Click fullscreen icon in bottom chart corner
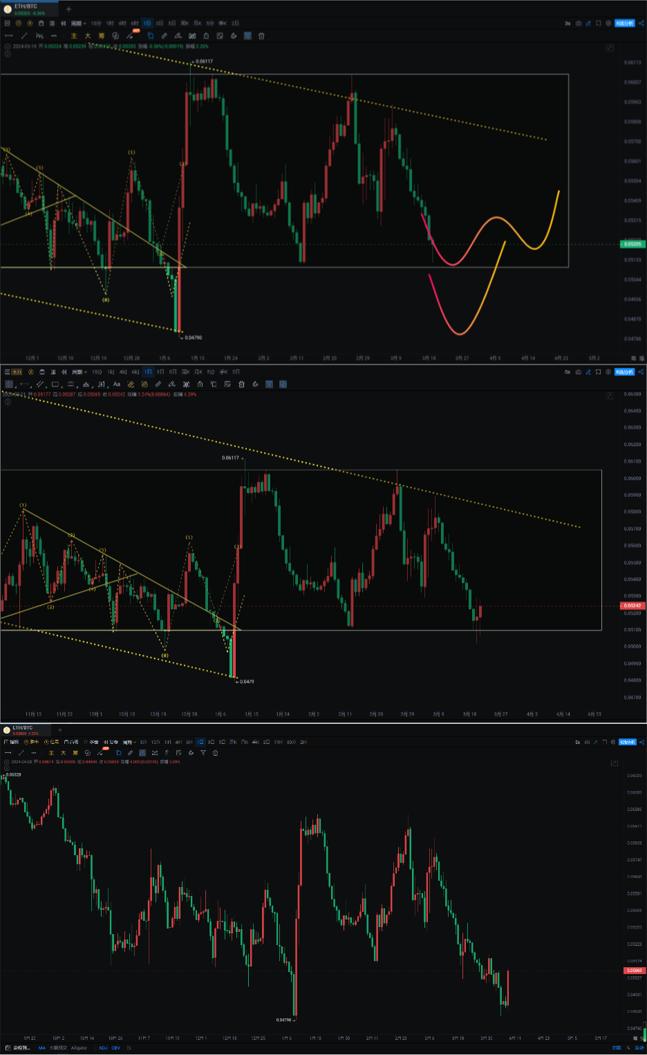The height and width of the screenshot is (1055, 647). tap(615, 763)
